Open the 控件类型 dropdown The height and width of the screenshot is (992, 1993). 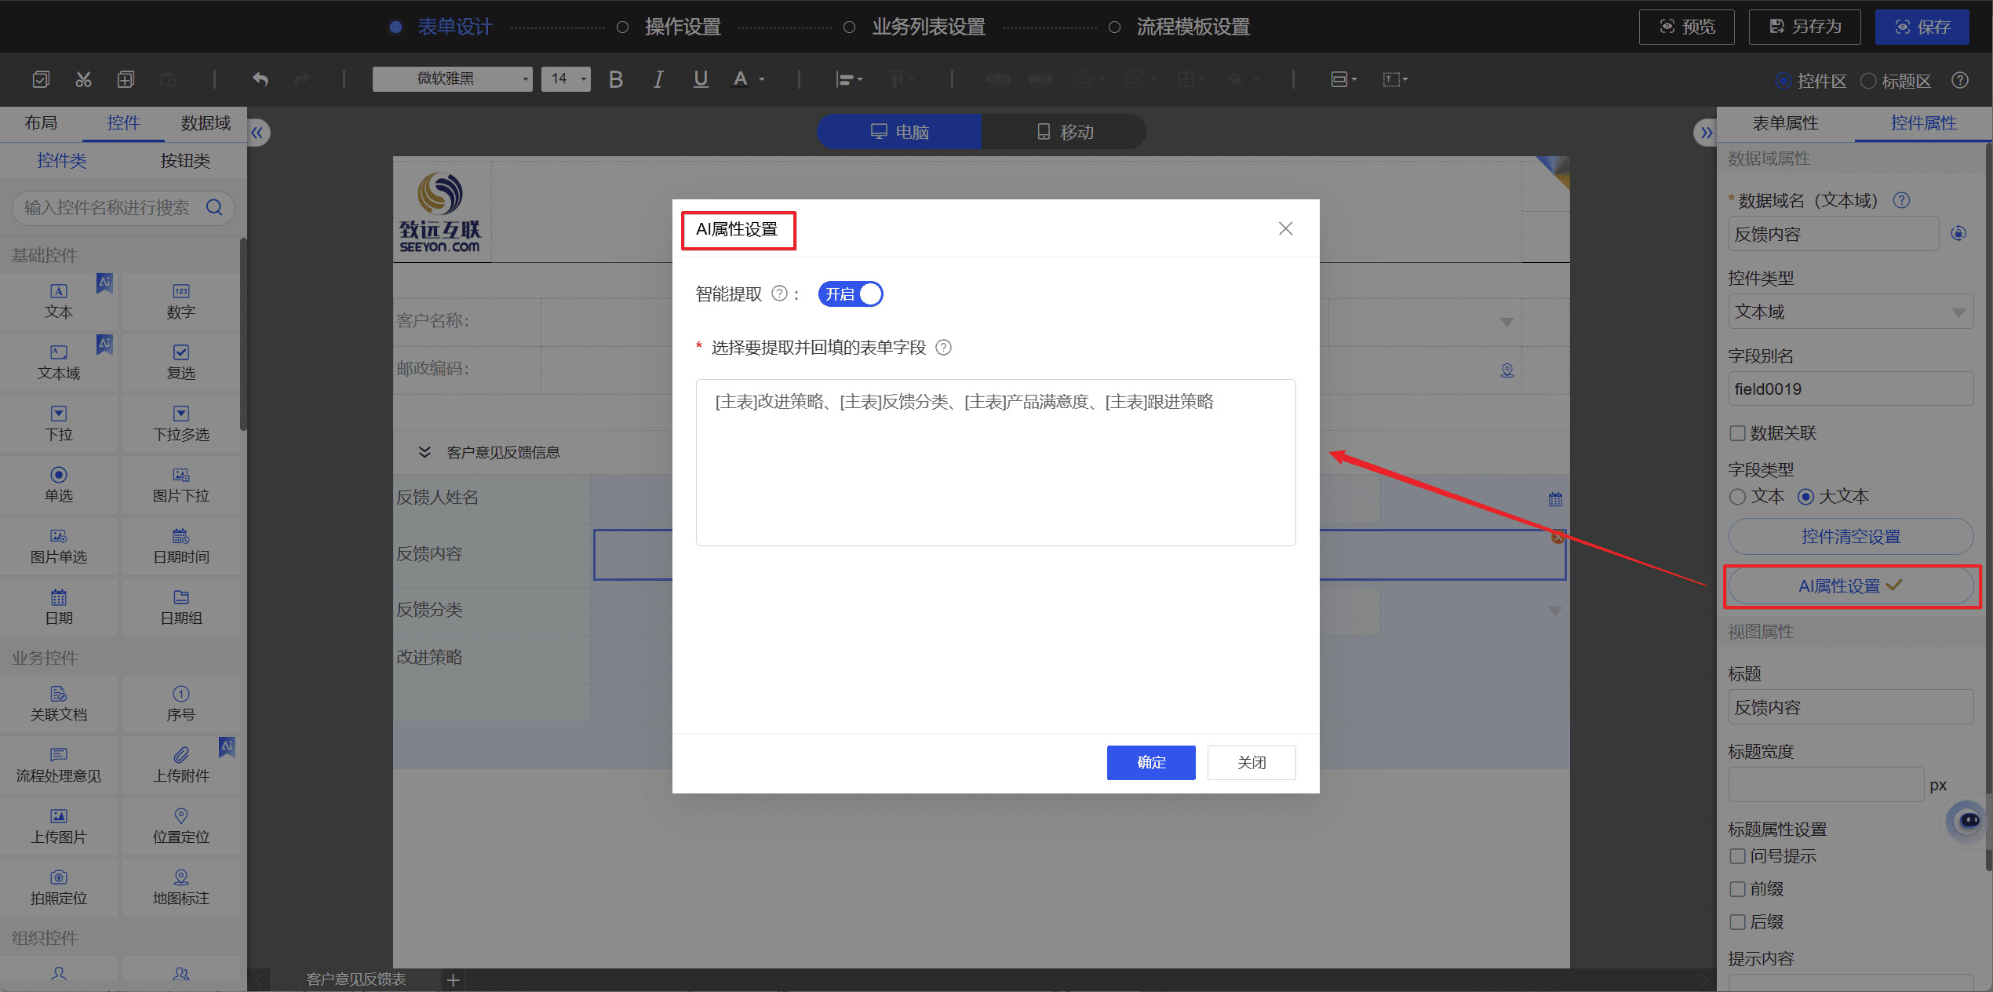tap(1850, 312)
